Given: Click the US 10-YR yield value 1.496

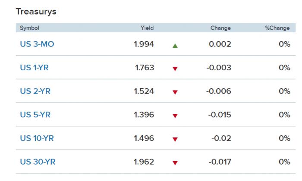Looking at the screenshot, I should pyautogui.click(x=145, y=138).
